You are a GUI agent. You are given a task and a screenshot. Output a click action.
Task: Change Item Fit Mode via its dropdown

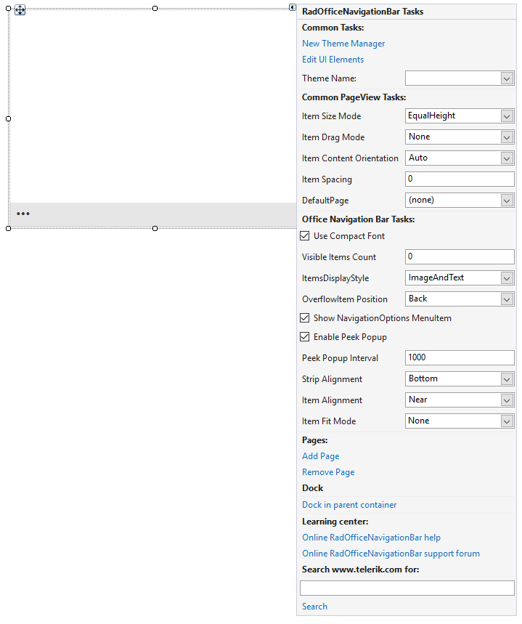506,421
